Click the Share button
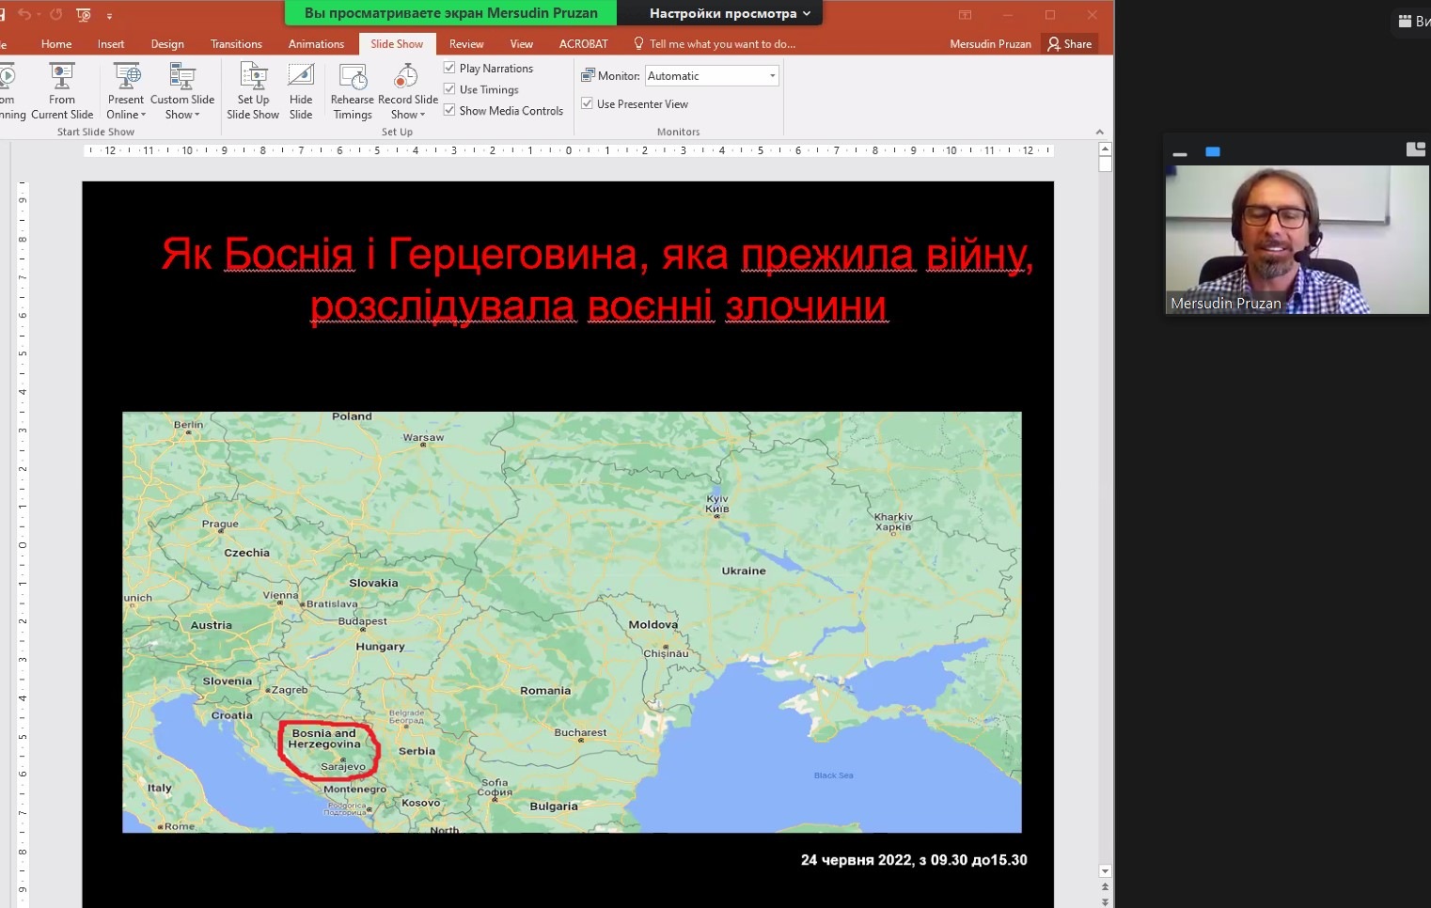This screenshot has height=908, width=1431. (x=1069, y=44)
